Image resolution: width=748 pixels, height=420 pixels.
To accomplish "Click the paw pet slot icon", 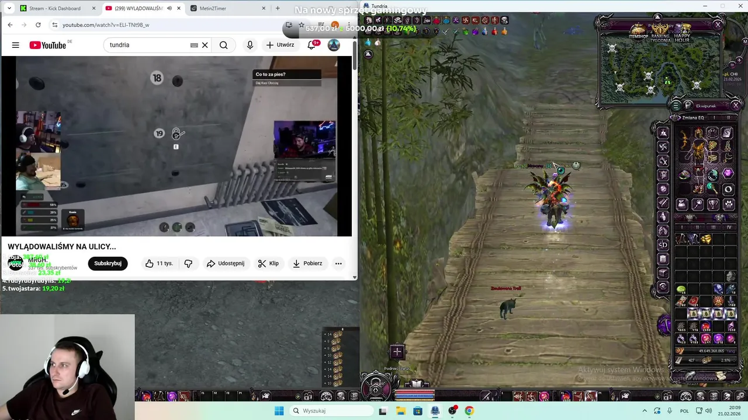I will click(x=729, y=204).
